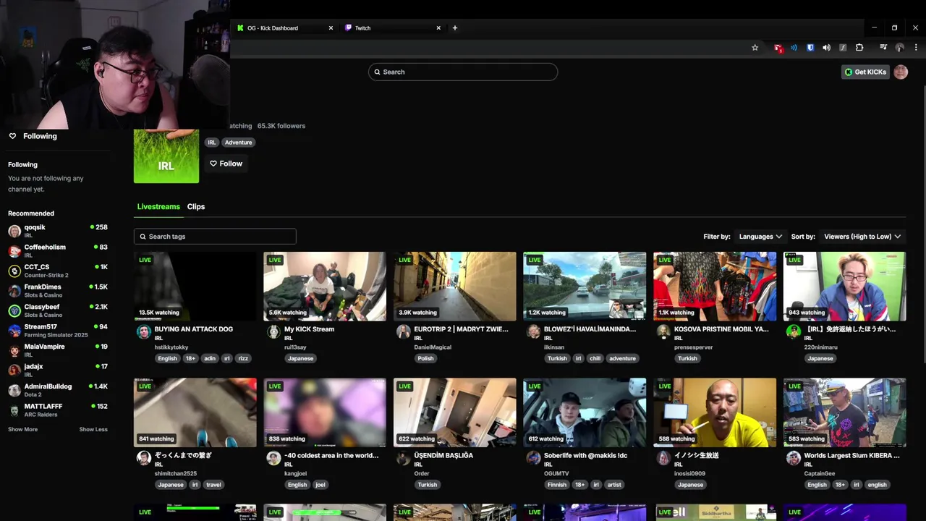
Task: Open the 612 watching car stream thumbnail
Action: point(585,412)
